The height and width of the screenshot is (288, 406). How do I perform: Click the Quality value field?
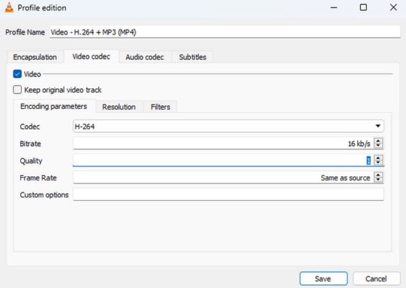[223, 161]
